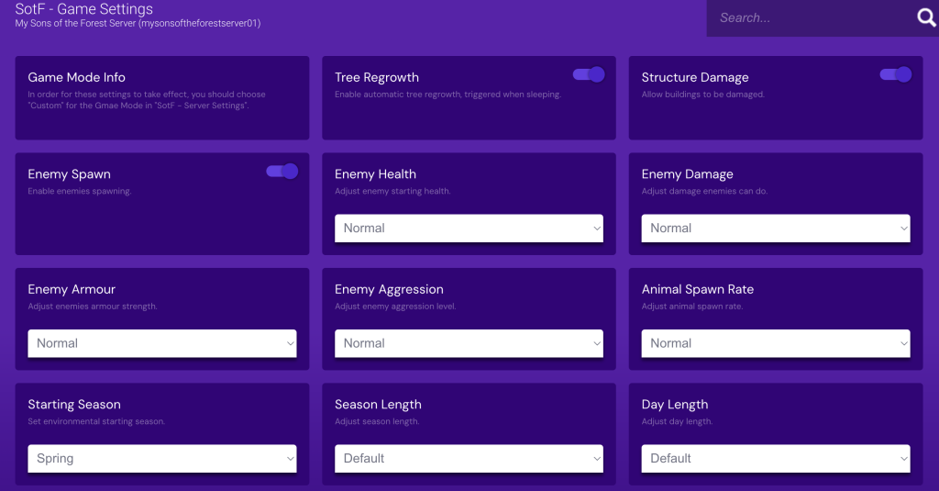The height and width of the screenshot is (491, 939).
Task: Click 'Enable enemies spawning.' description
Action: pos(80,191)
